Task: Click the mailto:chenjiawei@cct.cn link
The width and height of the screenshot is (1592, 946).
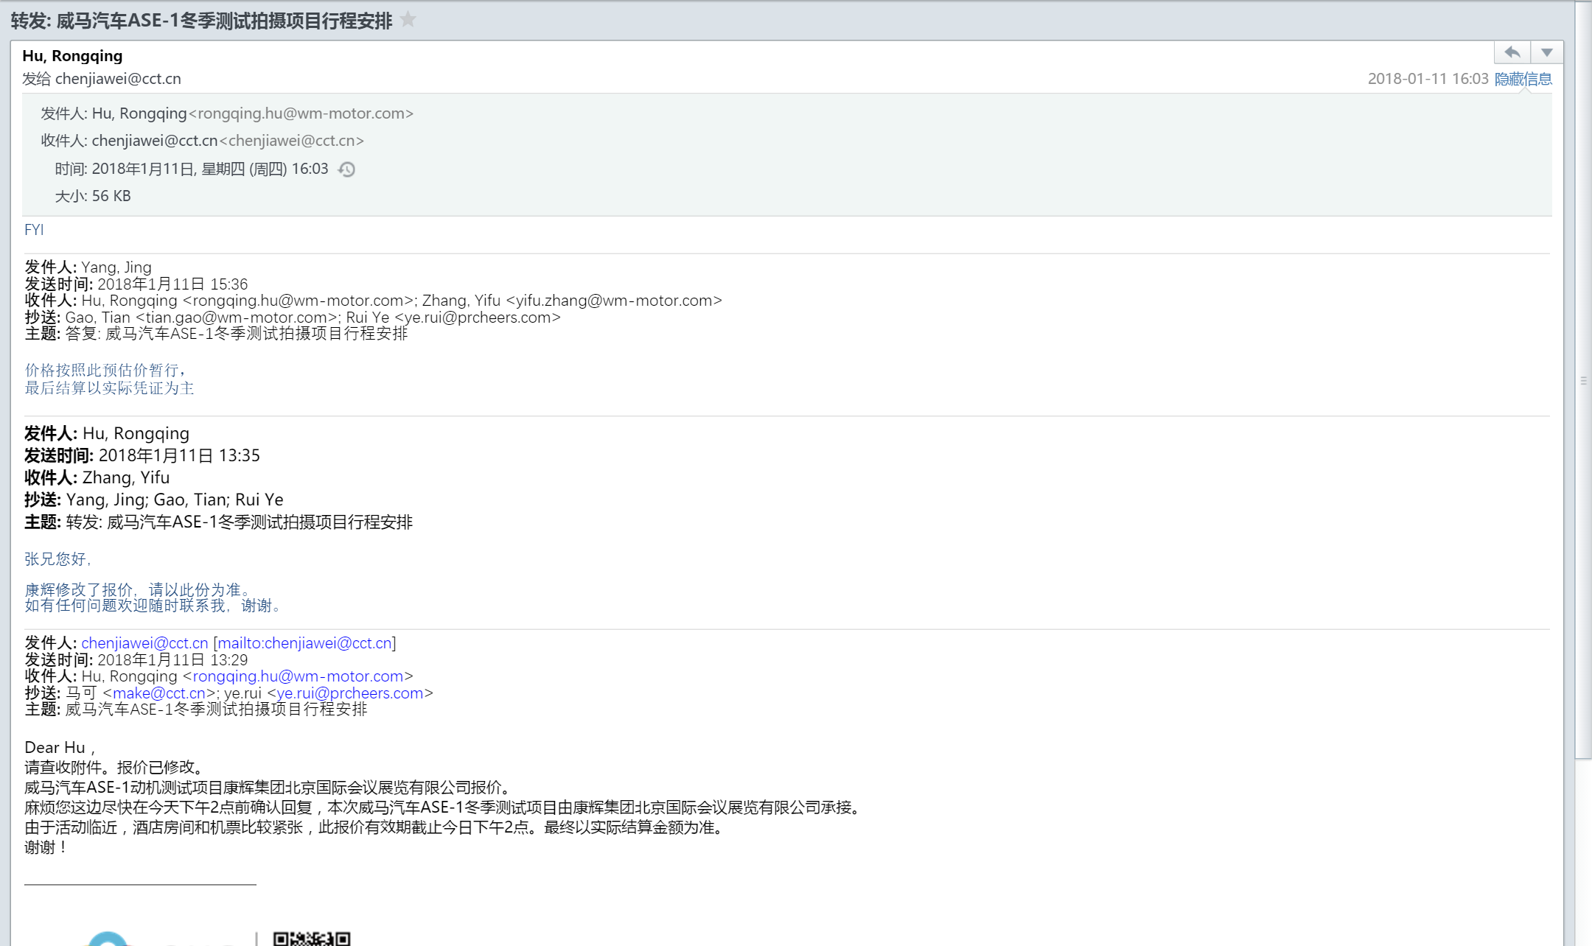Action: tap(304, 643)
